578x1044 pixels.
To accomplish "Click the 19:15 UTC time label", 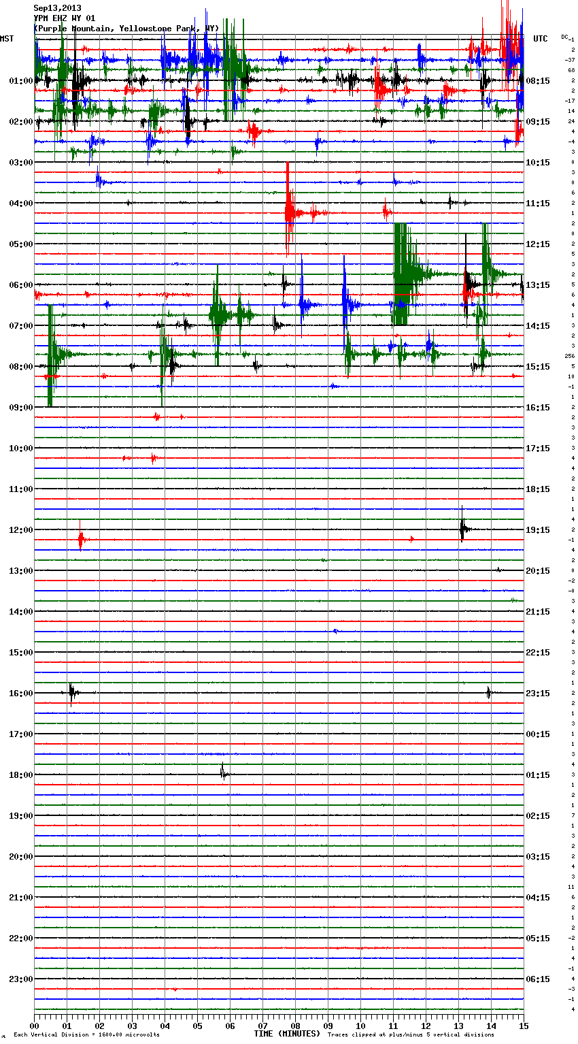I will click(x=538, y=530).
